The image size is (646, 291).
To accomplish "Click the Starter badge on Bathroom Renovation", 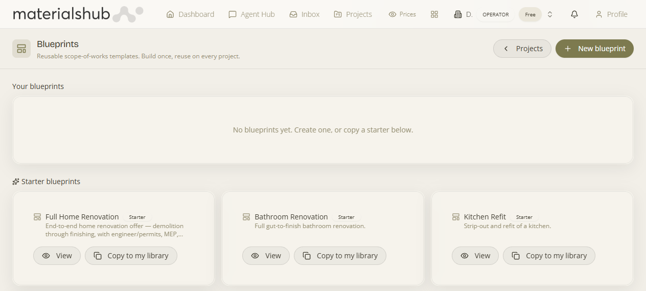I will pos(346,217).
